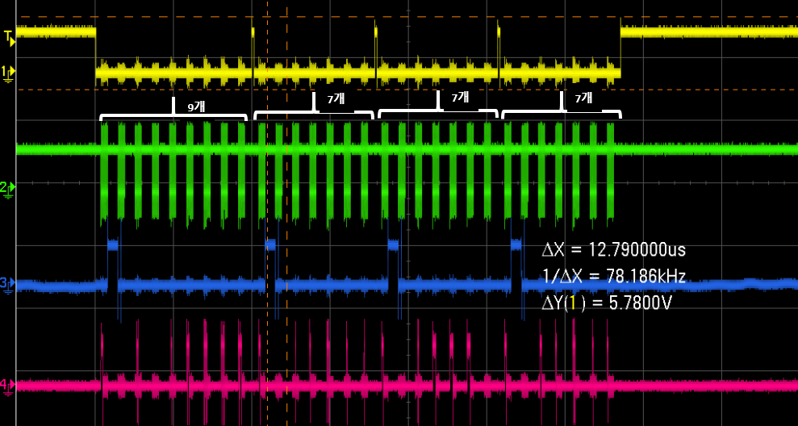The height and width of the screenshot is (426, 798).
Task: Click the ΔX = 12.790000us readout
Action: pyautogui.click(x=614, y=250)
